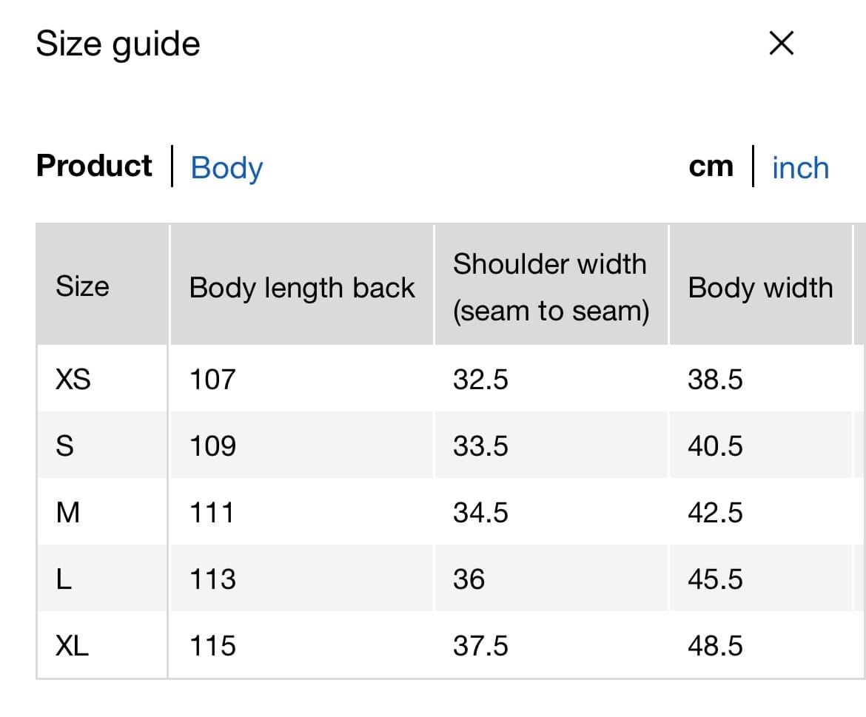
Task: Select the XS size row label
Action: tap(73, 380)
